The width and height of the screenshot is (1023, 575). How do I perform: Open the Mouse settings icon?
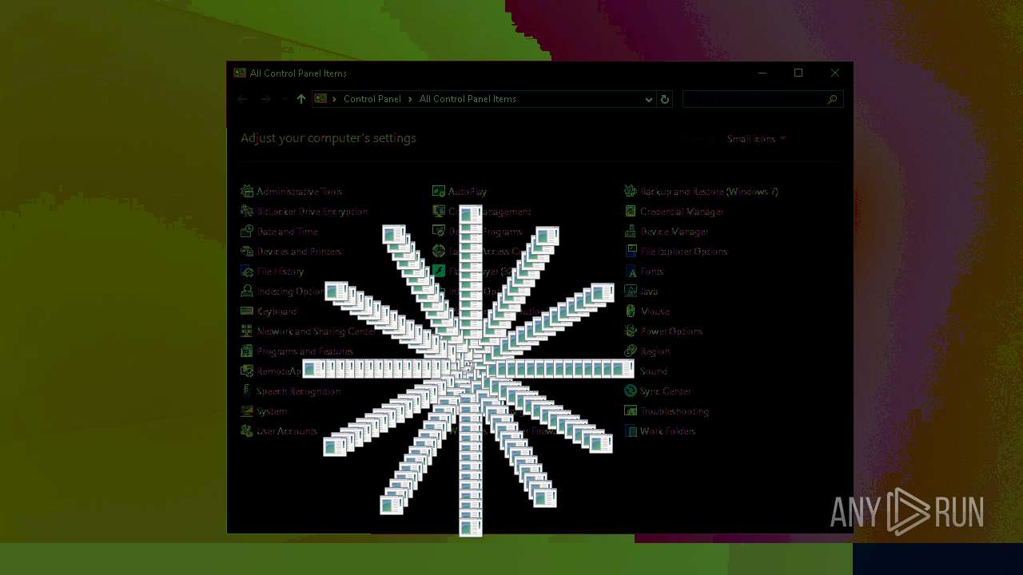[631, 311]
